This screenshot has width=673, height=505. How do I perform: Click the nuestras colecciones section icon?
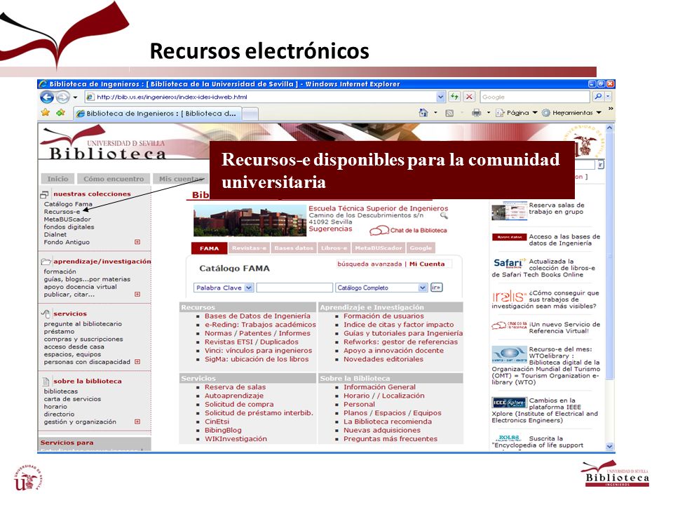click(x=45, y=194)
